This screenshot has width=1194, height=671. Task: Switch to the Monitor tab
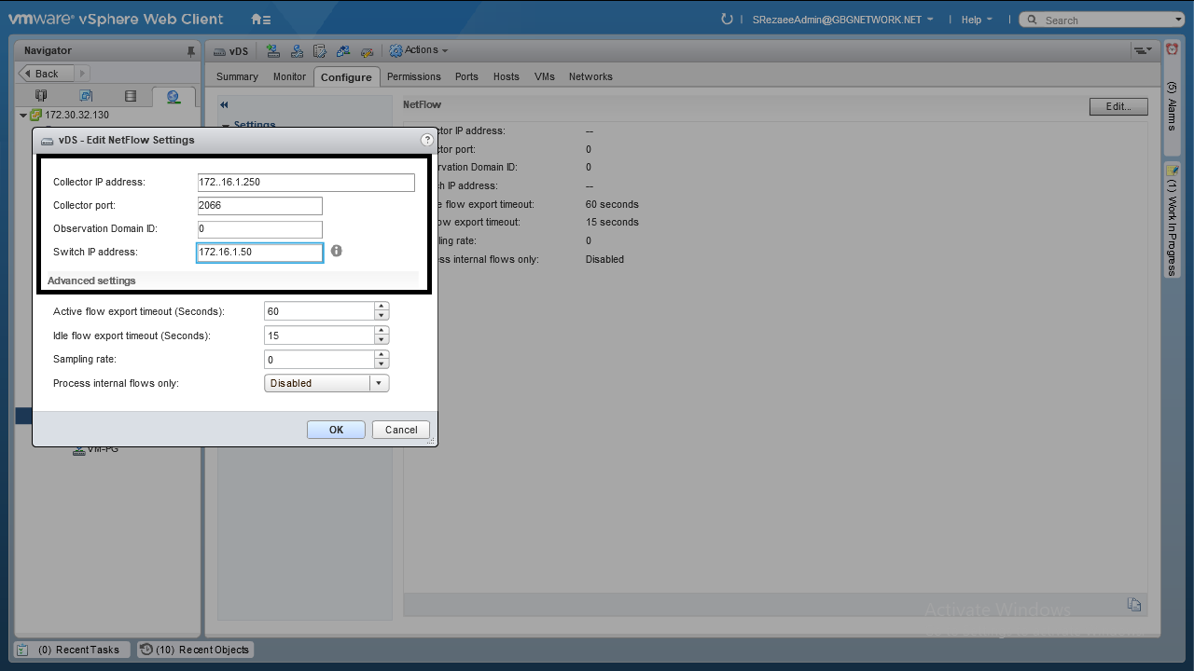point(289,76)
